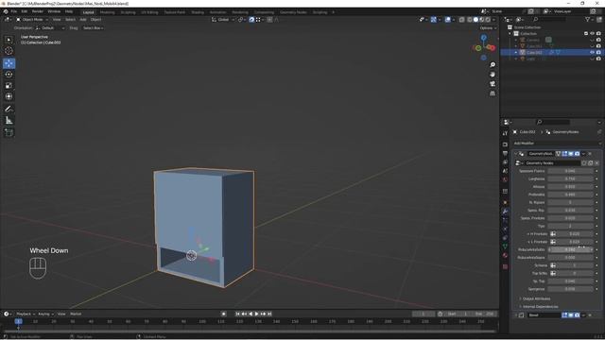The image size is (605, 340).
Task: Open the Select Box drag dropdown
Action: point(93,28)
